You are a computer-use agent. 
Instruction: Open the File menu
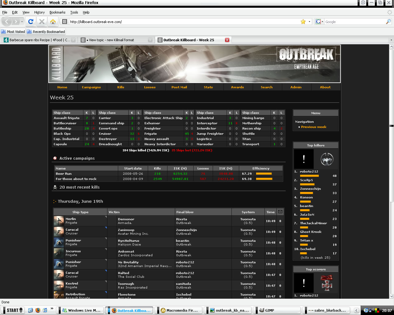click(x=5, y=12)
